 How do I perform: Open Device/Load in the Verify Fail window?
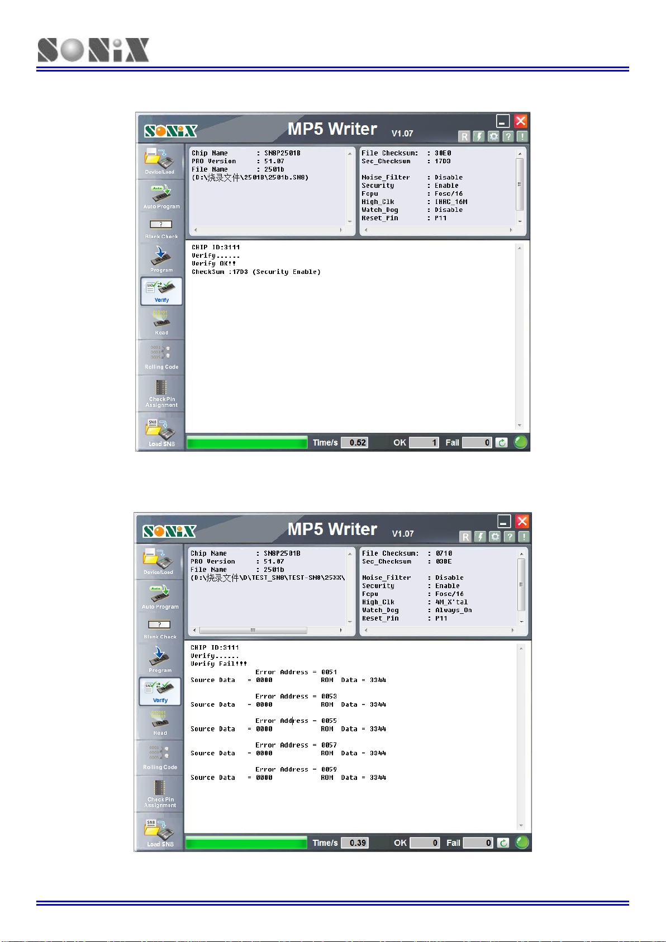point(159,562)
